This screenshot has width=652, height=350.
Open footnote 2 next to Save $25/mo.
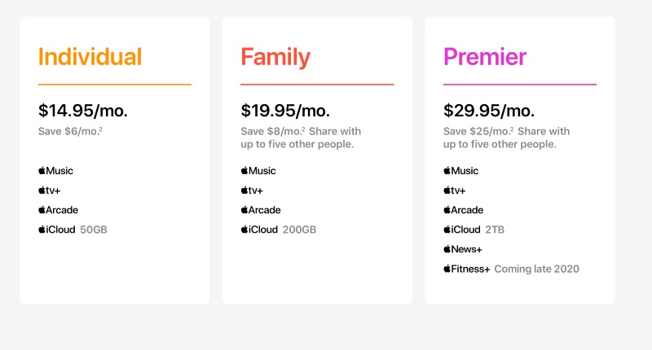tap(512, 129)
